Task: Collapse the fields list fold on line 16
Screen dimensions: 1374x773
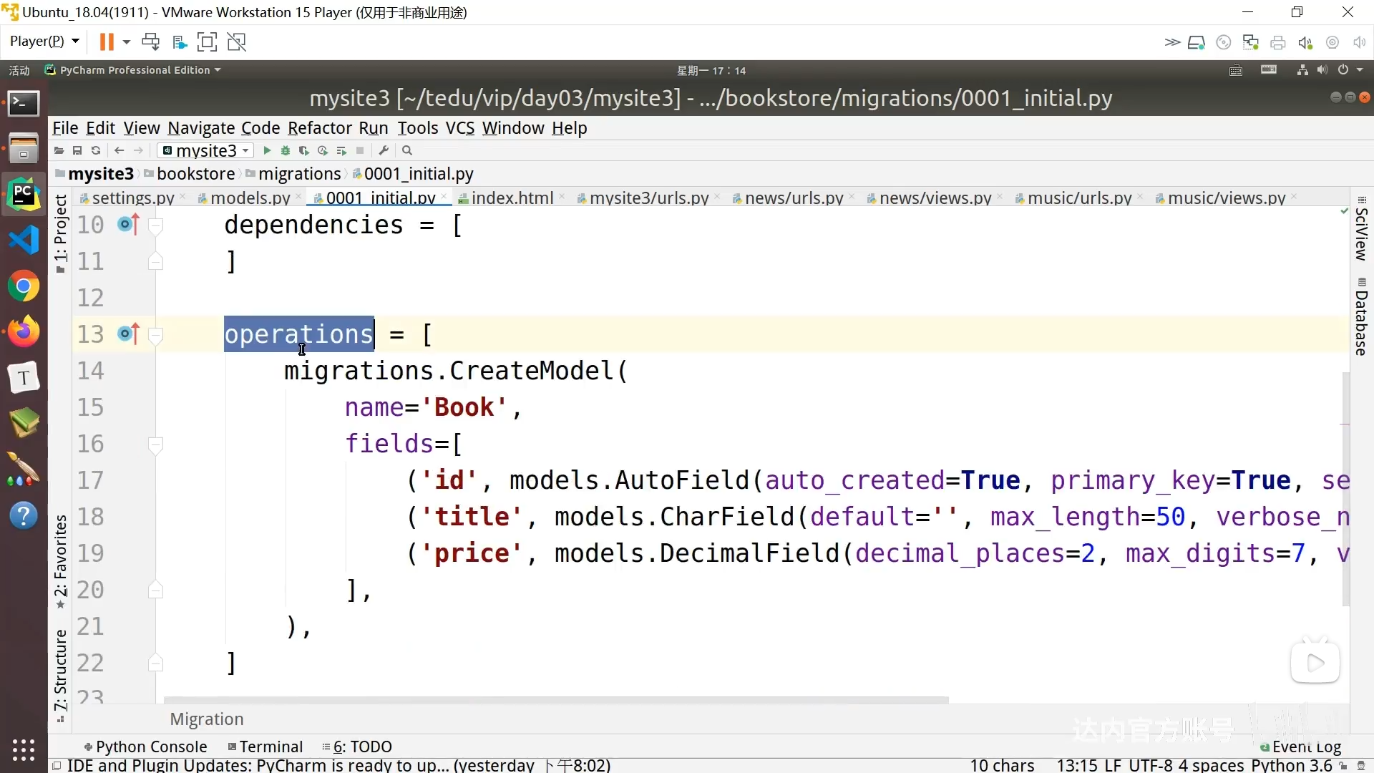Action: tap(155, 444)
